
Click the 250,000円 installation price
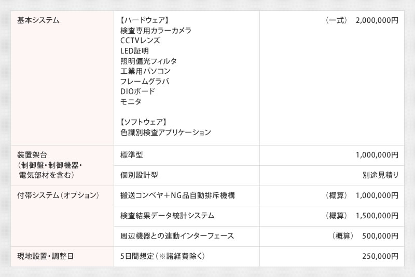pyautogui.click(x=380, y=256)
